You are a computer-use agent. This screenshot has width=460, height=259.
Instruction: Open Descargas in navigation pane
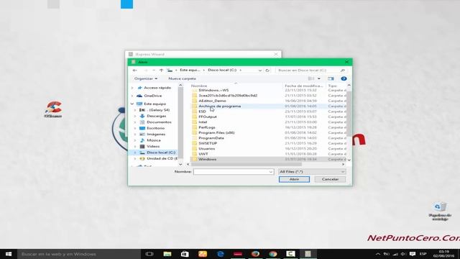[157, 116]
